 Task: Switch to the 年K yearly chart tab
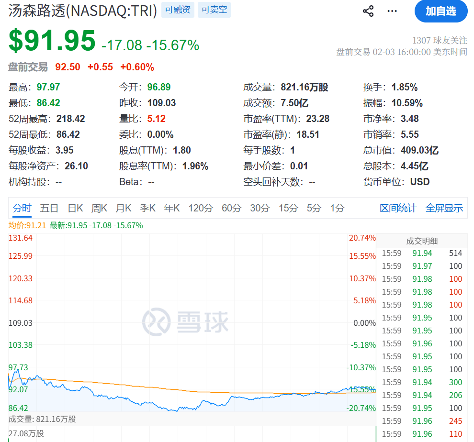tap(172, 208)
